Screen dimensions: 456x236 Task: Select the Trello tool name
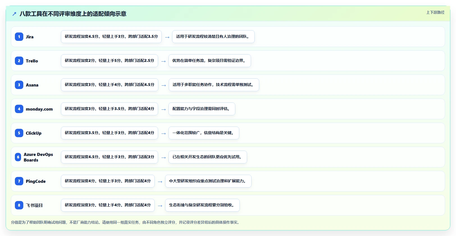[32, 61]
